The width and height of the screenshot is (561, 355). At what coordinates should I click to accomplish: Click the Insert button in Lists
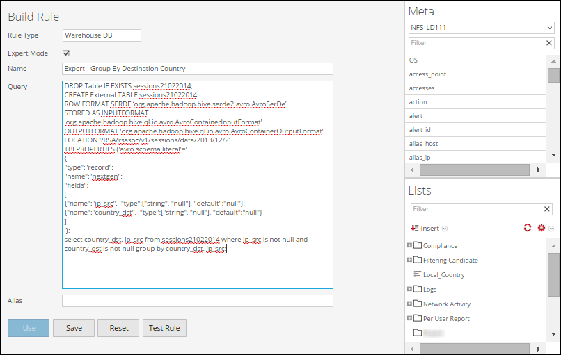click(x=425, y=228)
